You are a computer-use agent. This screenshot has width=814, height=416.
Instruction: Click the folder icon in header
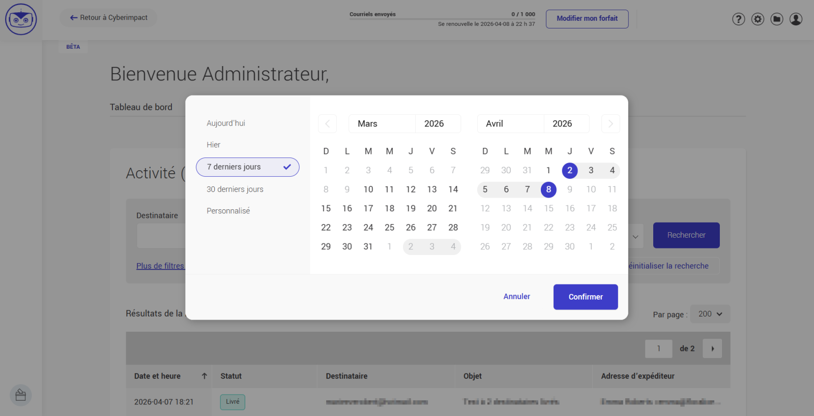776,19
